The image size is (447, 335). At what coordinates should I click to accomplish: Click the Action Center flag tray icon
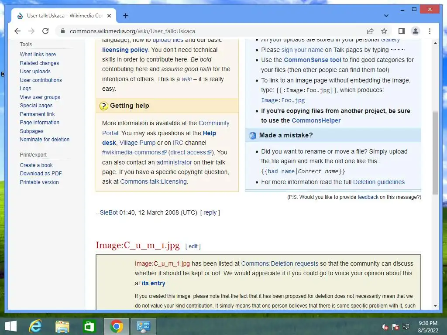pos(395,327)
